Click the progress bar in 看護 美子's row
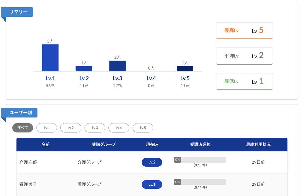Viewport: 302px width, 196px height. click(200, 182)
